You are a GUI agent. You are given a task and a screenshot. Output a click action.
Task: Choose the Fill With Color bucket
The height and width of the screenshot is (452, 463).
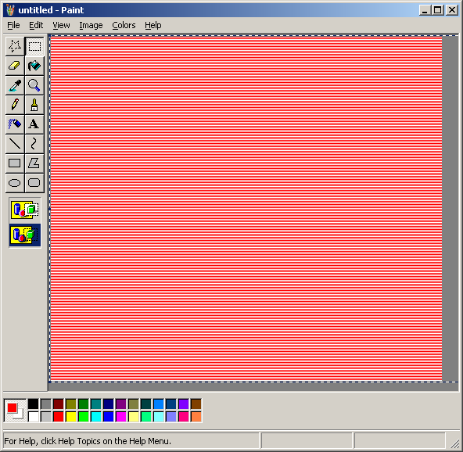(x=34, y=66)
